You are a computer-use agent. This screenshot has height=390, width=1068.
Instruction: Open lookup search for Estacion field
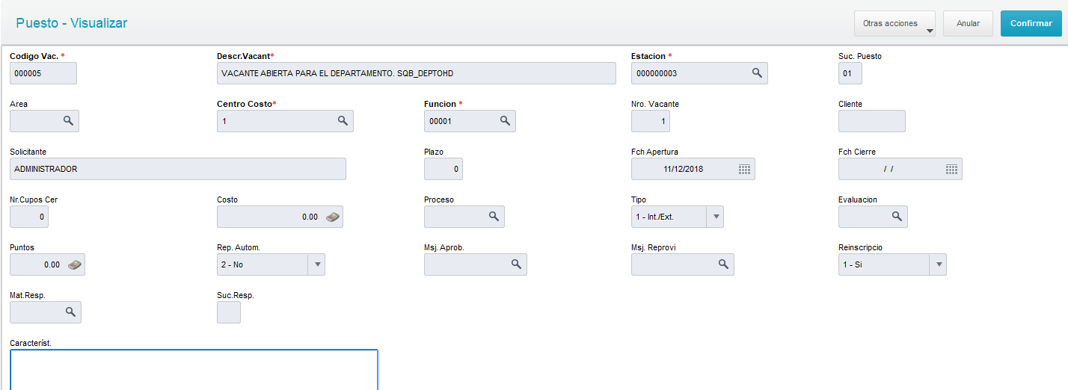pos(757,73)
